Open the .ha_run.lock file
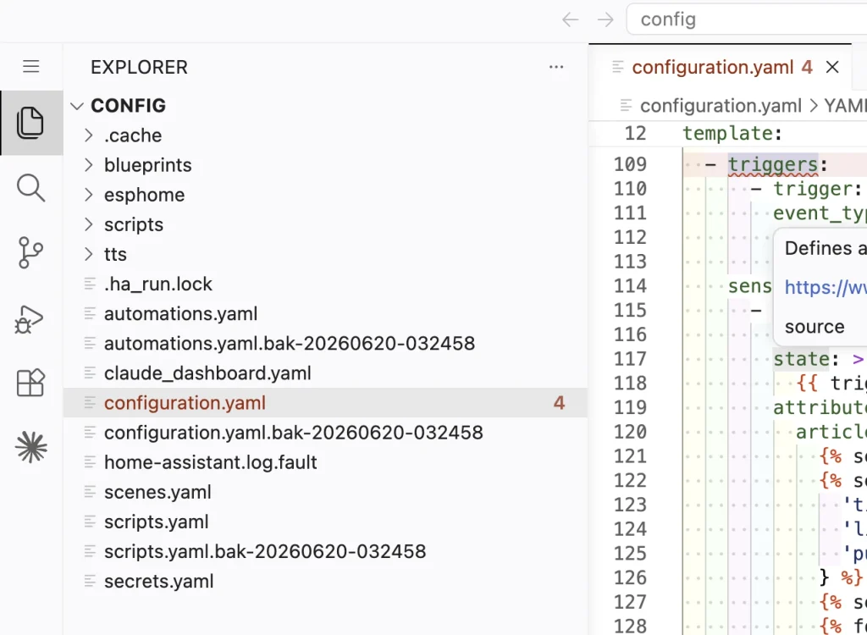The width and height of the screenshot is (867, 635). coord(325,284)
